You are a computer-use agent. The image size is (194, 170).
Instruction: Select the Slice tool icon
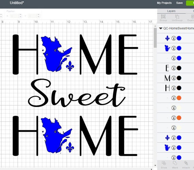(x=164, y=163)
